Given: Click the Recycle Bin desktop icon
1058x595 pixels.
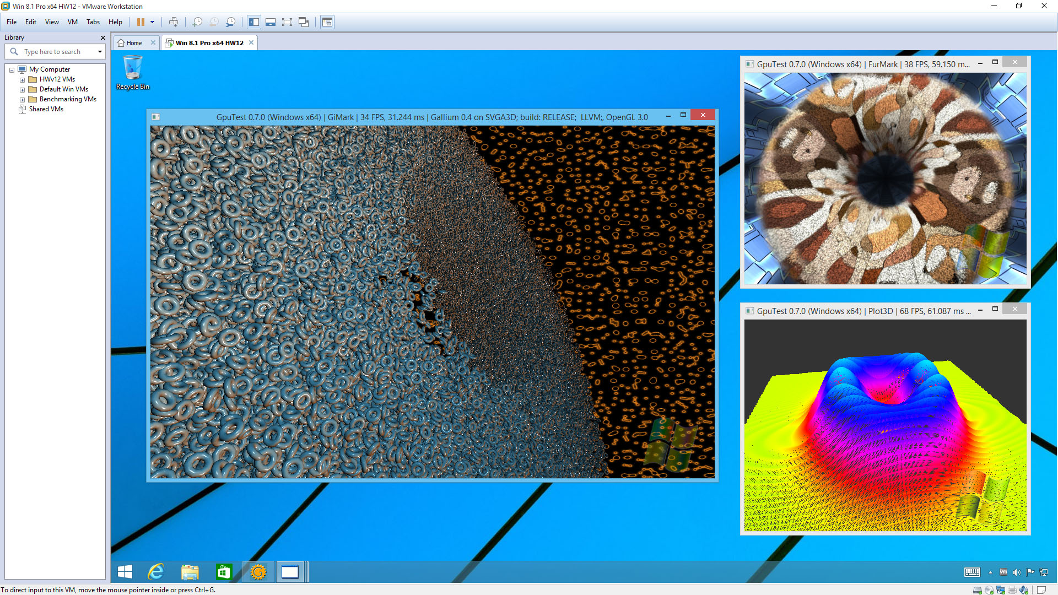Looking at the screenshot, I should tap(132, 72).
